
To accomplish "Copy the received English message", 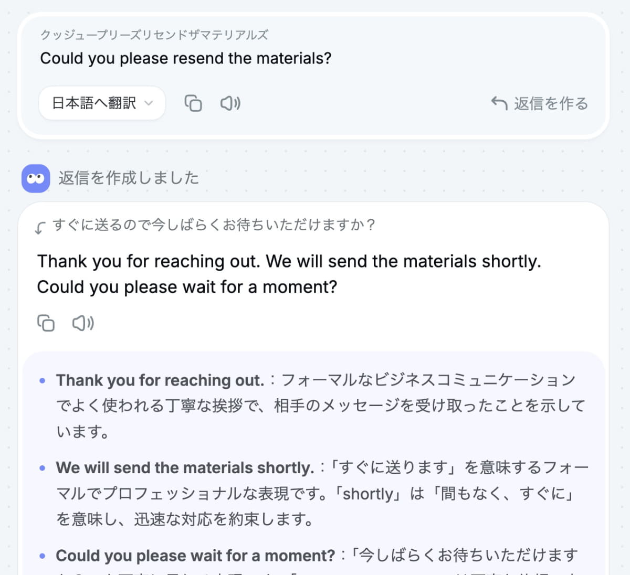I will [193, 103].
